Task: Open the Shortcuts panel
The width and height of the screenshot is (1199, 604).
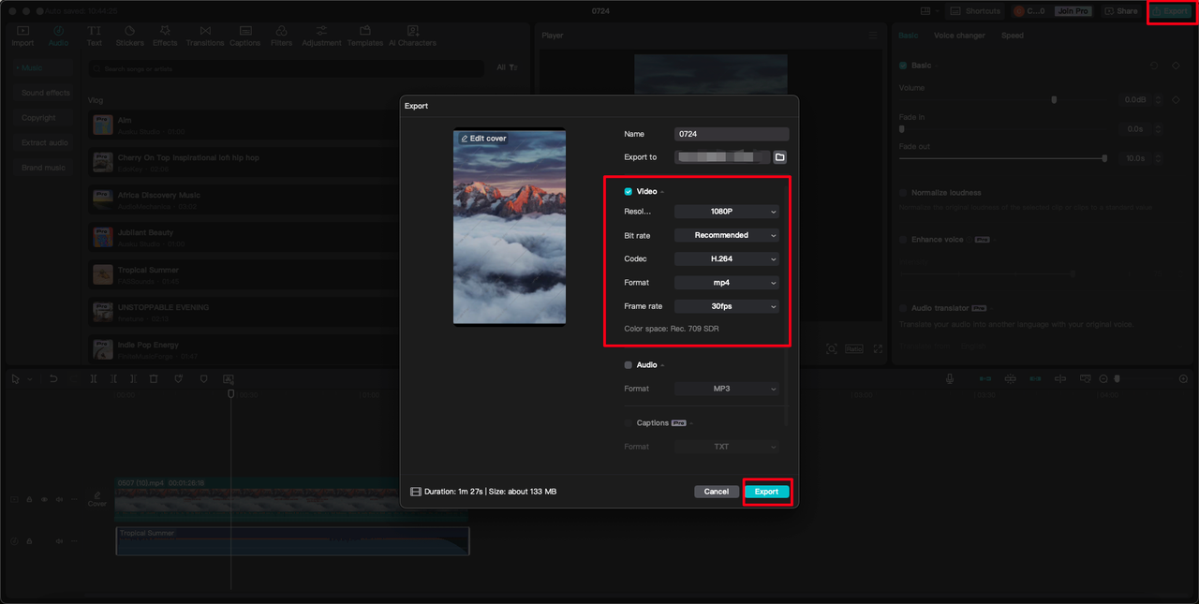Action: coord(976,11)
